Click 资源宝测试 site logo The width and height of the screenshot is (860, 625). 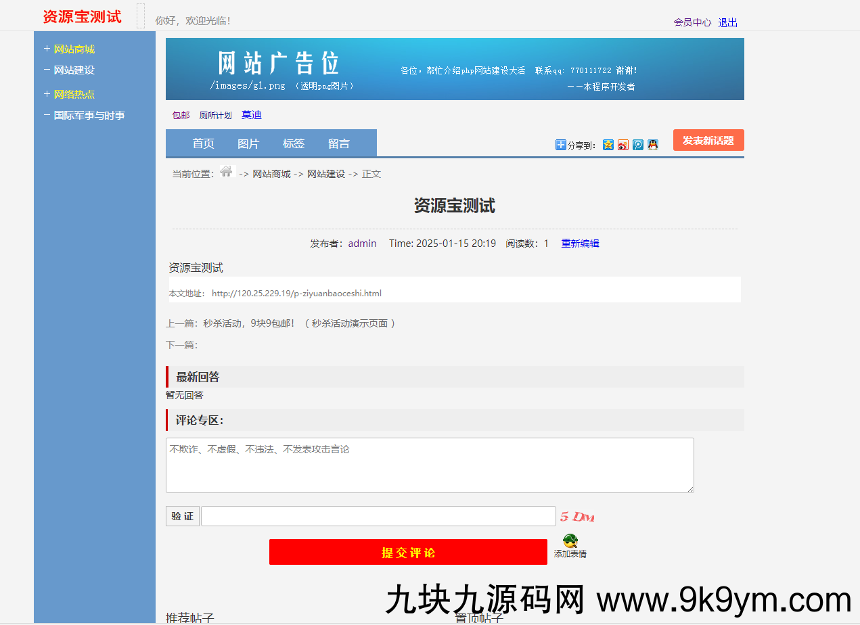(81, 16)
